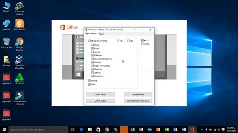Open Windows Store from taskbar
238x133 pixels.
98,130
